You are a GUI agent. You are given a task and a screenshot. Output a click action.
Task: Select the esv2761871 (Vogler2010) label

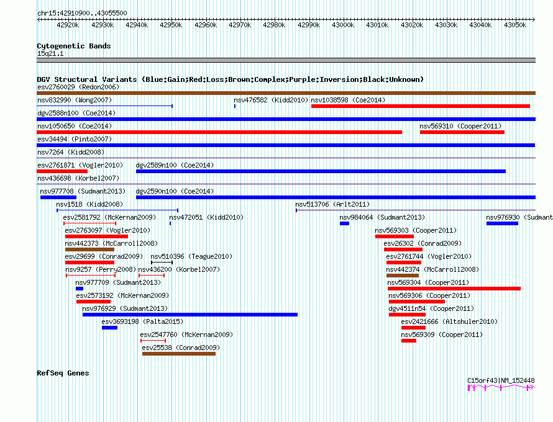[x=80, y=165]
